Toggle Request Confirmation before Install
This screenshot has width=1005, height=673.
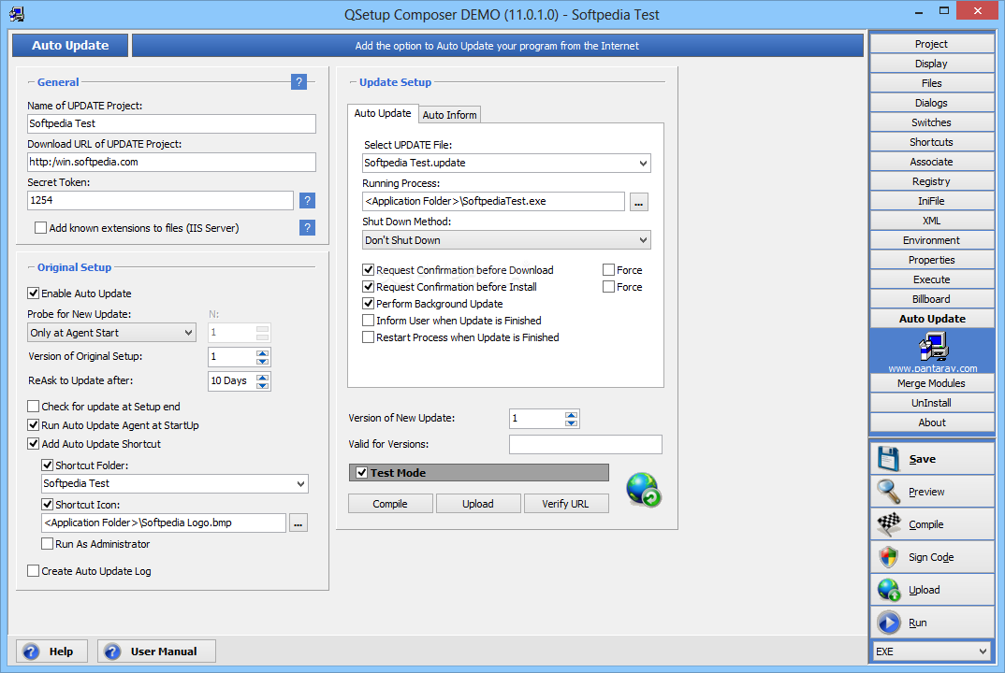click(x=369, y=287)
